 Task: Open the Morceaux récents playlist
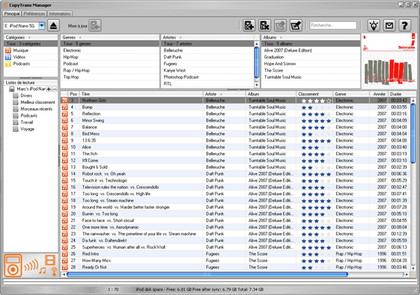point(36,109)
